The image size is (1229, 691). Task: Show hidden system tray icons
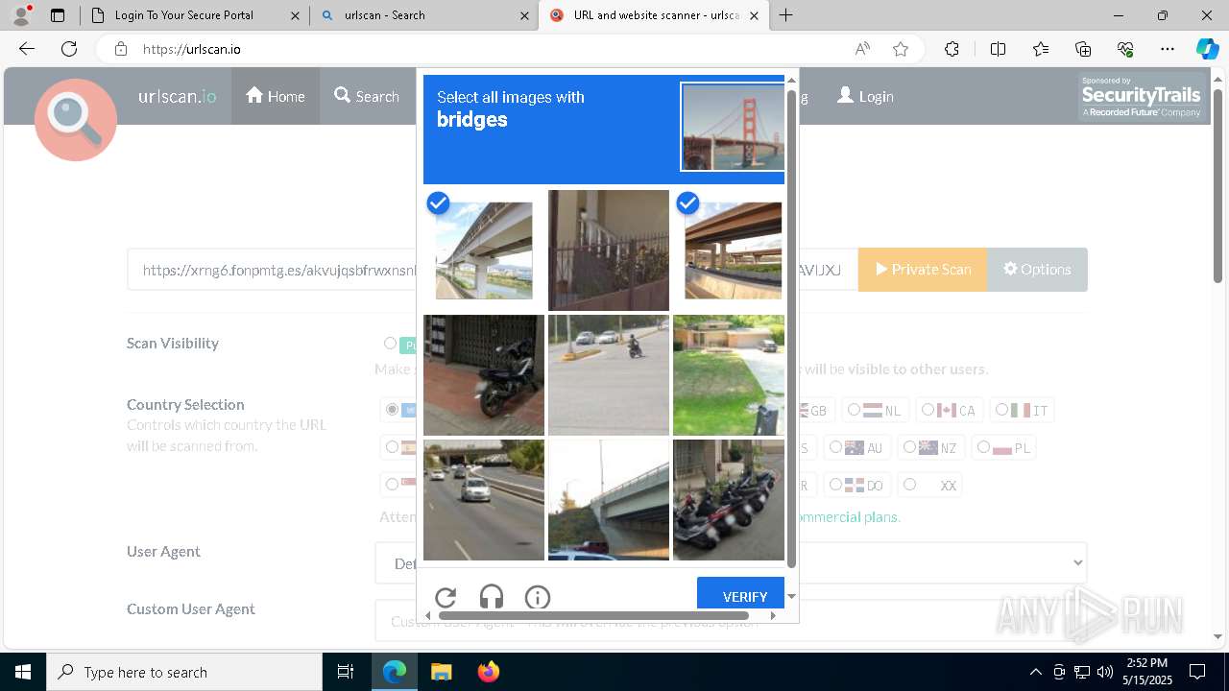click(1035, 672)
